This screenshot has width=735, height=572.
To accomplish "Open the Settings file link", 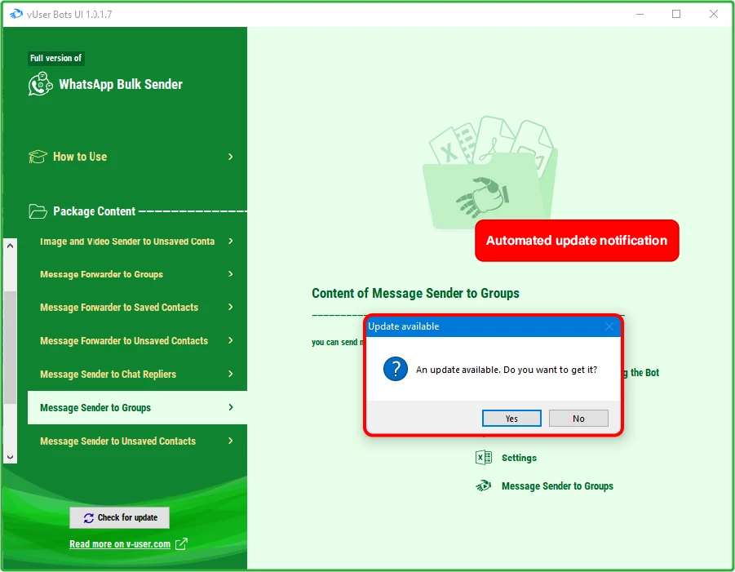I will [x=519, y=458].
